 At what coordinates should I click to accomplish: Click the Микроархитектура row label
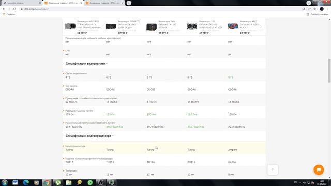[76, 146]
